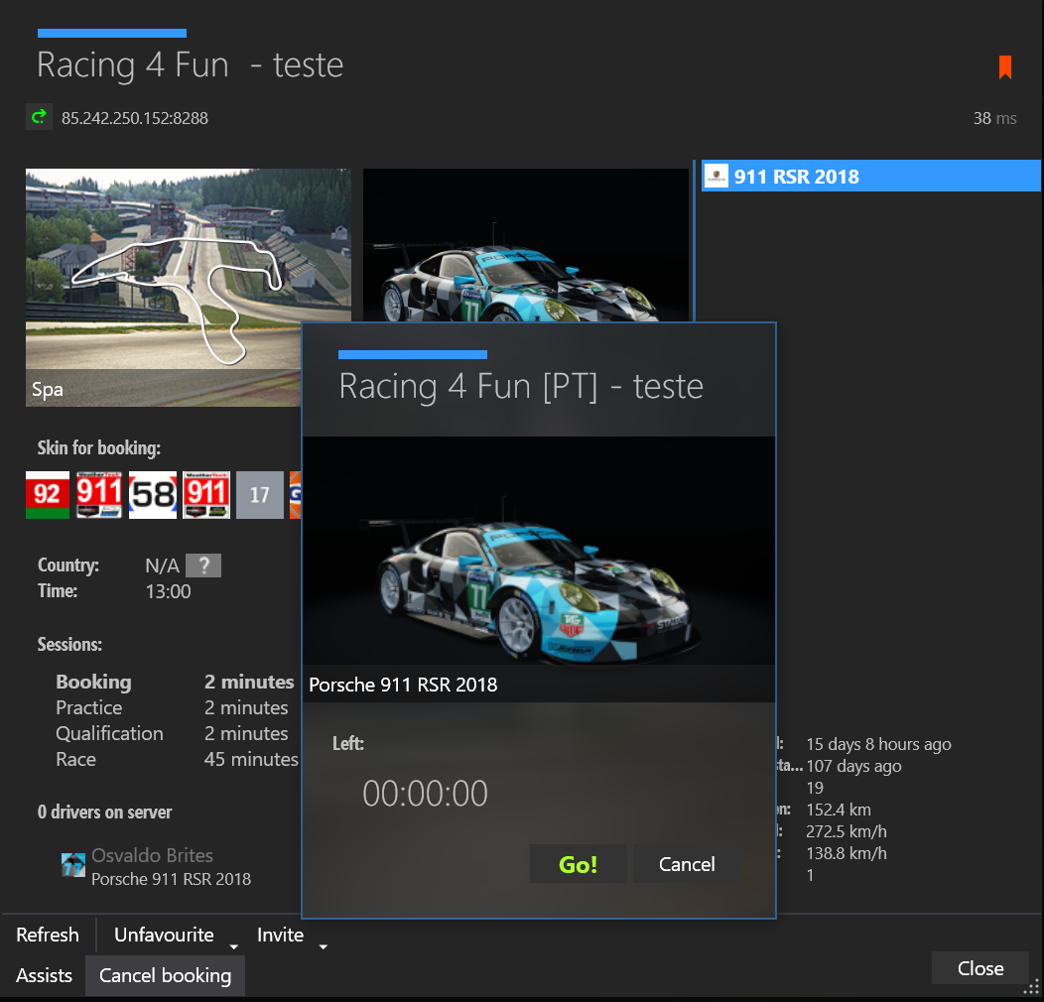Screen dimensions: 1044x1002
Task: Click the 'Skin for booking:' label
Action: click(x=98, y=447)
